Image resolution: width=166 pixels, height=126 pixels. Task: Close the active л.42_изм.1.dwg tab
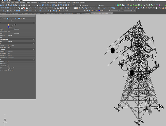(111, 13)
